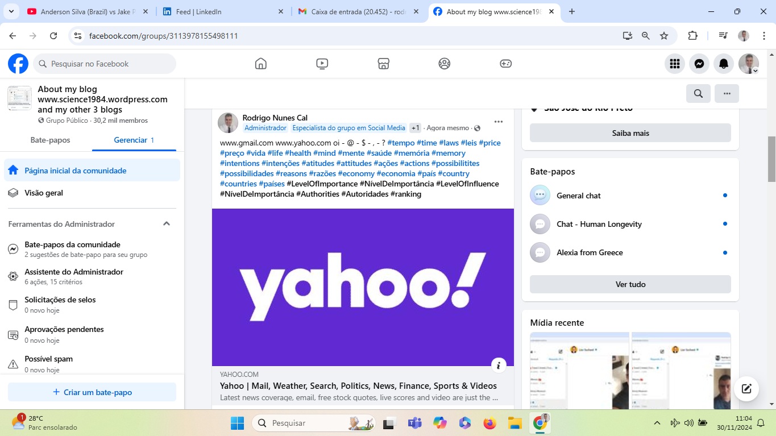
Task: Open the Facebook home icon in top navigation
Action: click(x=260, y=64)
